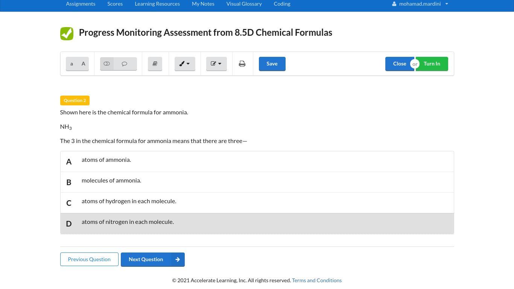Open the mohamad.mardini account dropdown

pos(420,4)
